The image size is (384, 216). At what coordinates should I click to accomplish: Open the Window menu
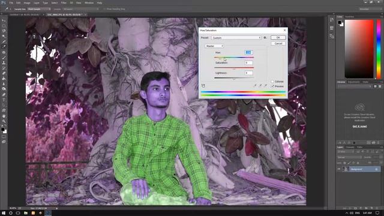[x=89, y=2]
